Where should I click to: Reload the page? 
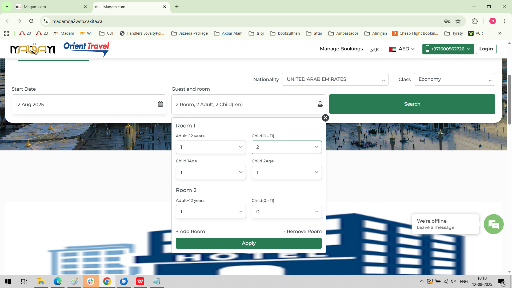(x=31, y=21)
